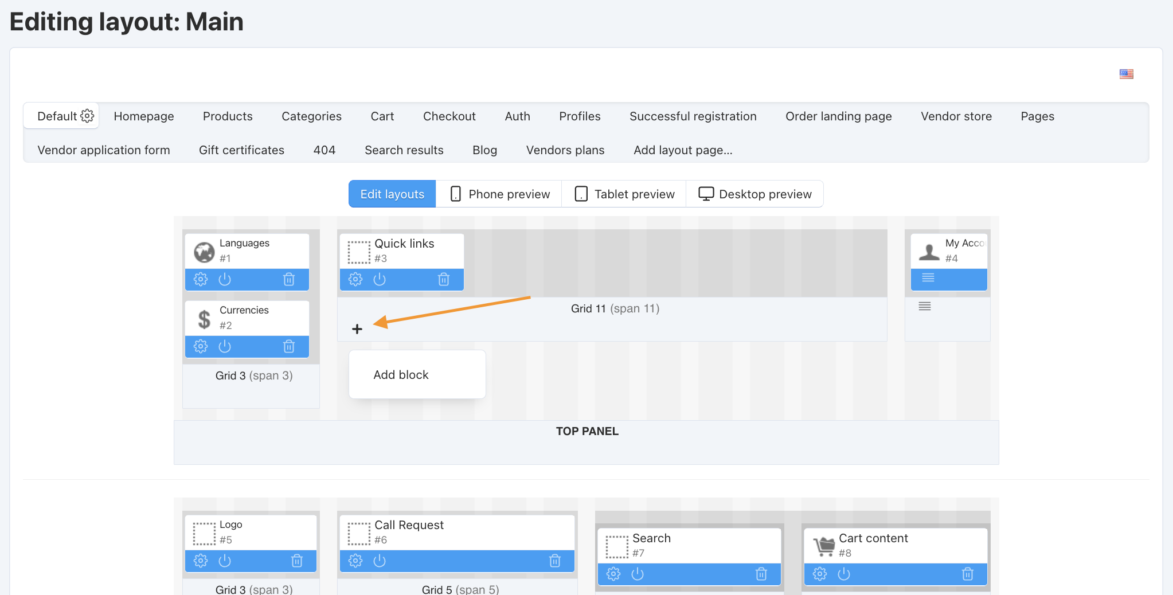Delete the Currencies block with trash icon

pyautogui.click(x=289, y=346)
